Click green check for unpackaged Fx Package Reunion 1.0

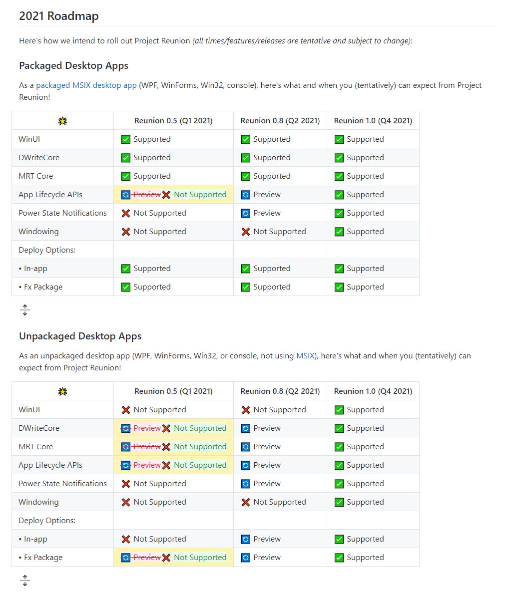click(339, 558)
